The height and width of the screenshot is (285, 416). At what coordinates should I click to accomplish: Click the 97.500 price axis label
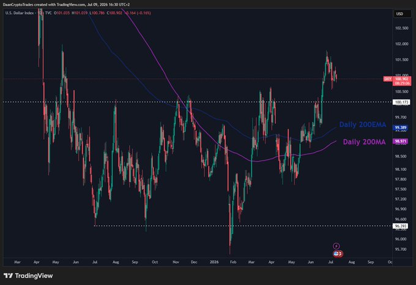coord(401,189)
